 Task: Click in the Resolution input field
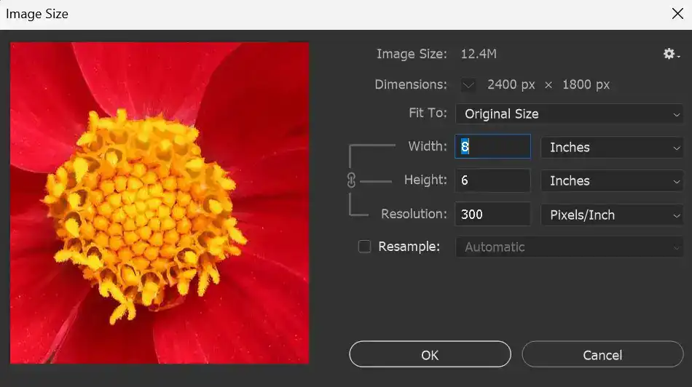click(492, 214)
